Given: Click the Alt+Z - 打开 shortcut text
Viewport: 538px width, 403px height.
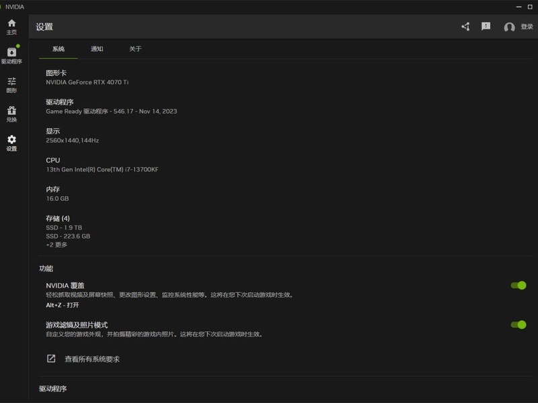Looking at the screenshot, I should (x=63, y=305).
